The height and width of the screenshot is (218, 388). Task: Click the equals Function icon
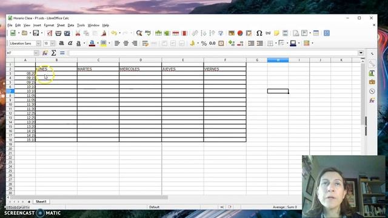pyautogui.click(x=62, y=53)
